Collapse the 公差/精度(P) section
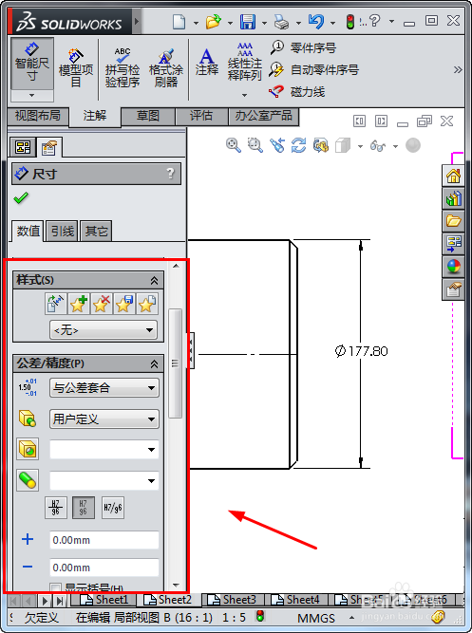 coord(154,363)
